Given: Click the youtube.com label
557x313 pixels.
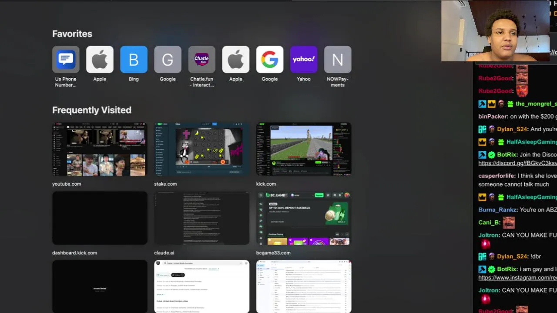Looking at the screenshot, I should pyautogui.click(x=67, y=184).
